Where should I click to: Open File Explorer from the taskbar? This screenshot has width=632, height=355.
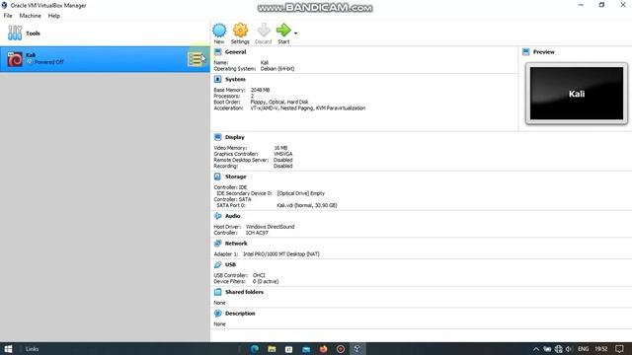pos(272,349)
